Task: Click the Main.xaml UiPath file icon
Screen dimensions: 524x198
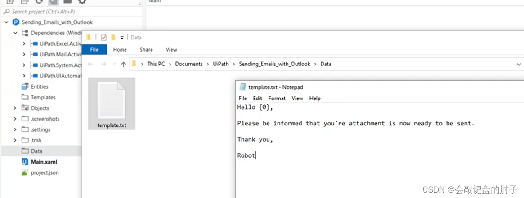Action: pyautogui.click(x=25, y=162)
